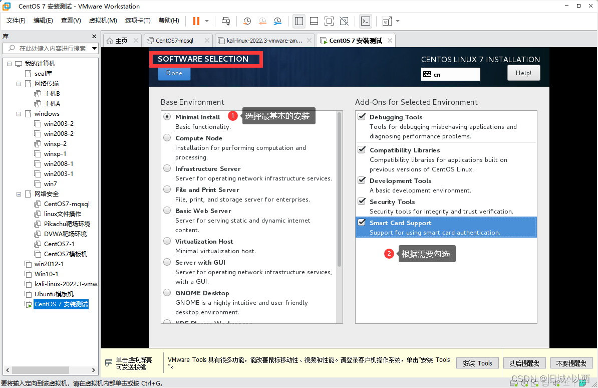Uncheck the Development Tools add-on

(362, 180)
